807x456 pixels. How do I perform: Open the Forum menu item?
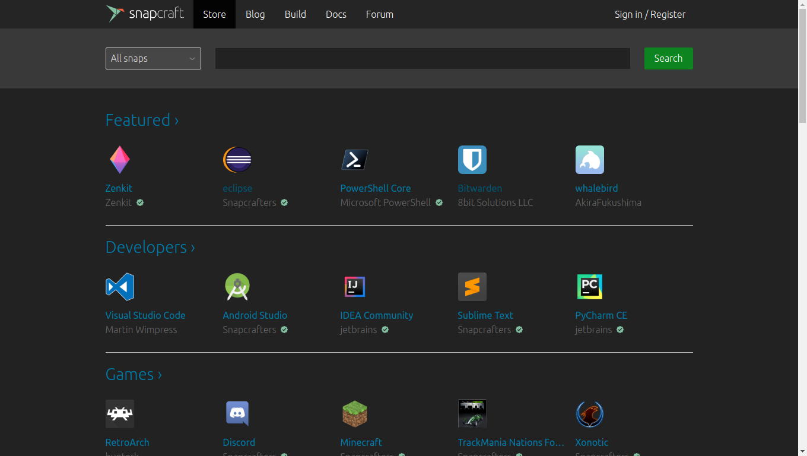point(379,14)
